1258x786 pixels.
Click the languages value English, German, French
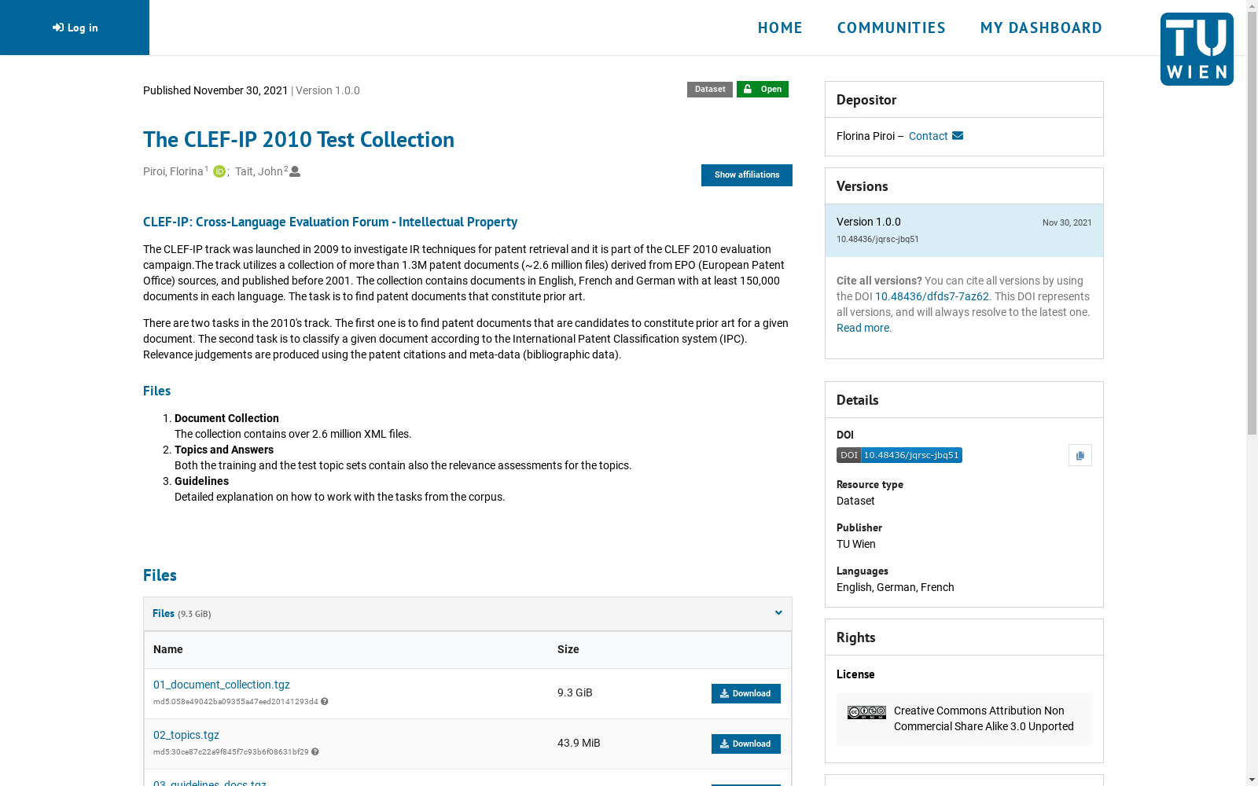click(x=896, y=587)
